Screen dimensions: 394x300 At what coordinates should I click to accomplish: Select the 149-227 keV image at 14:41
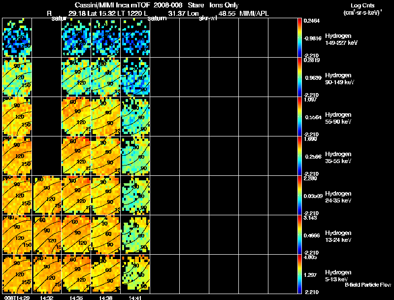tap(135, 38)
